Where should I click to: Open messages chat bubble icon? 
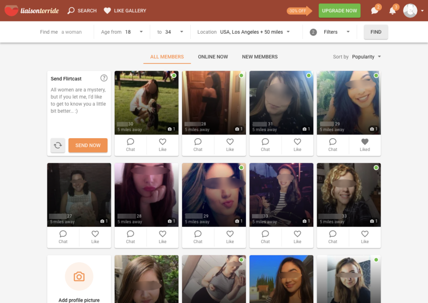(375, 10)
